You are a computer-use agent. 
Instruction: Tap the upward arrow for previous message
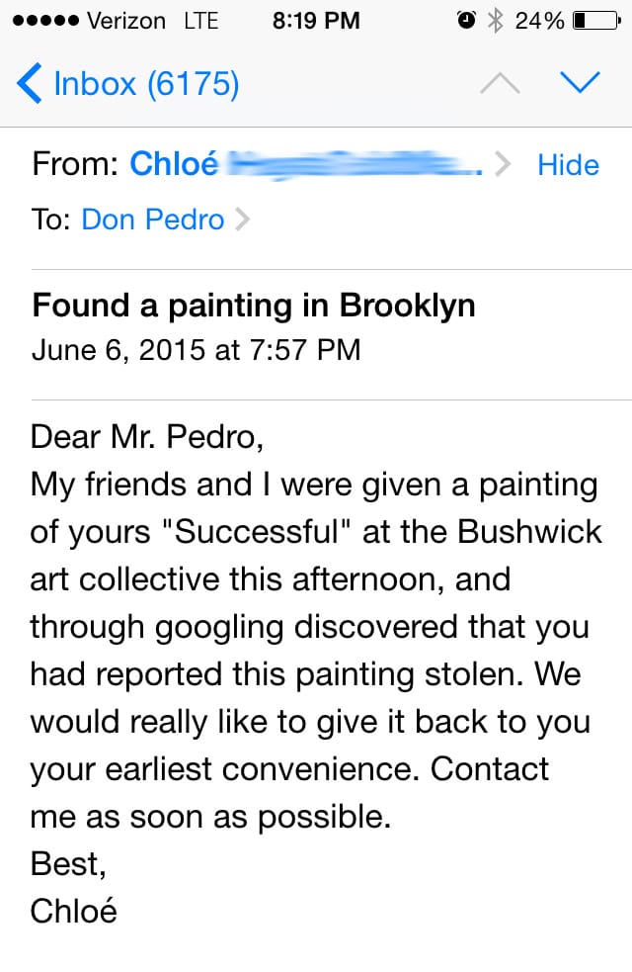click(x=500, y=83)
